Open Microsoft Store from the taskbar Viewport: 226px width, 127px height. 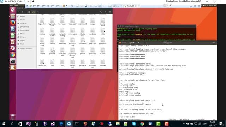20,124
